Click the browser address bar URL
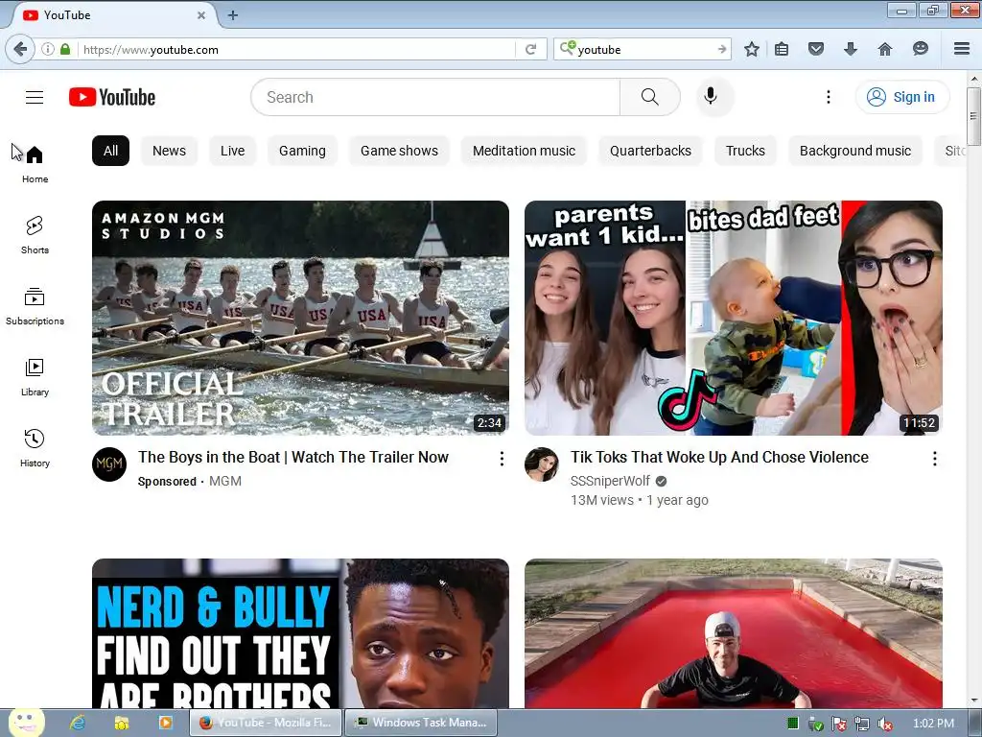Screen dimensions: 982x737 (297, 49)
